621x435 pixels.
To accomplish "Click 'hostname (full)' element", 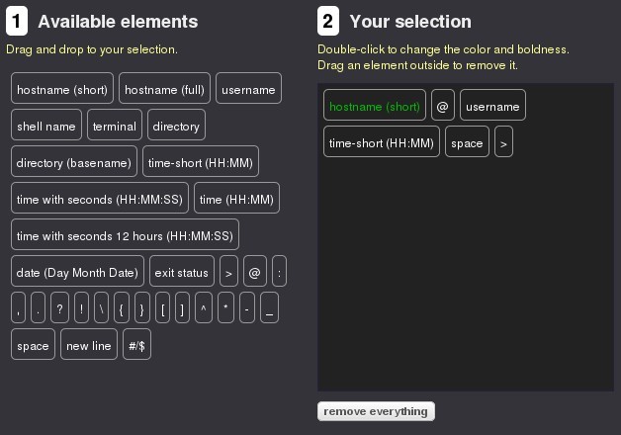I will click(165, 89).
